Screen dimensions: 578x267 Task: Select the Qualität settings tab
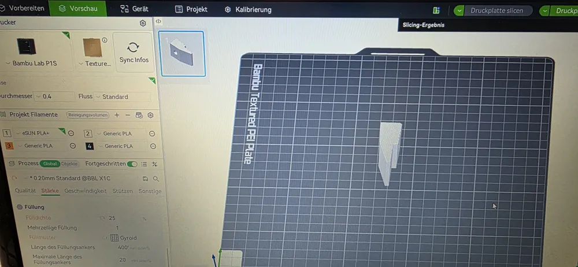pyautogui.click(x=25, y=191)
